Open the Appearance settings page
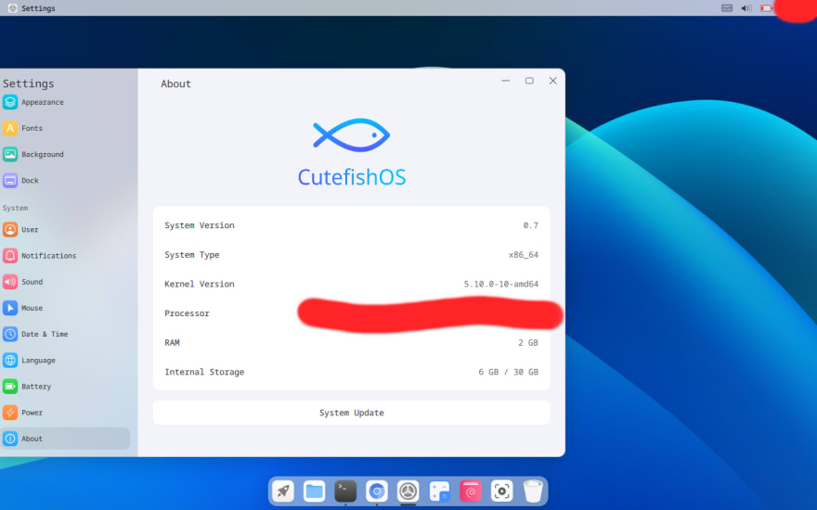 pyautogui.click(x=65, y=102)
